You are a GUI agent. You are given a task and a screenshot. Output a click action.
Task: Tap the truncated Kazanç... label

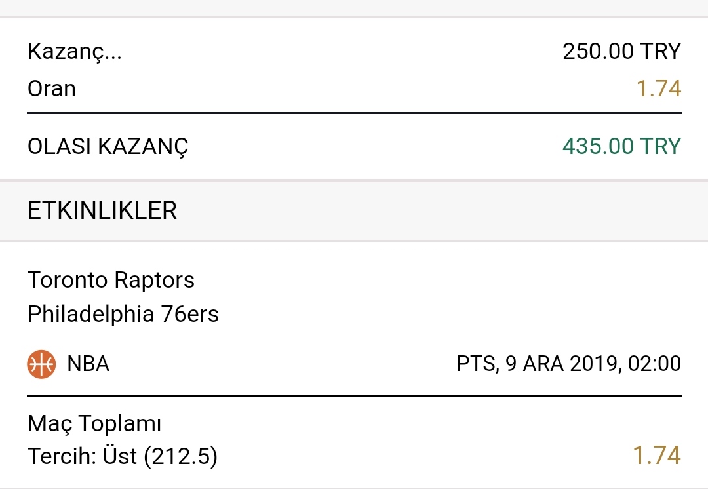75,52
